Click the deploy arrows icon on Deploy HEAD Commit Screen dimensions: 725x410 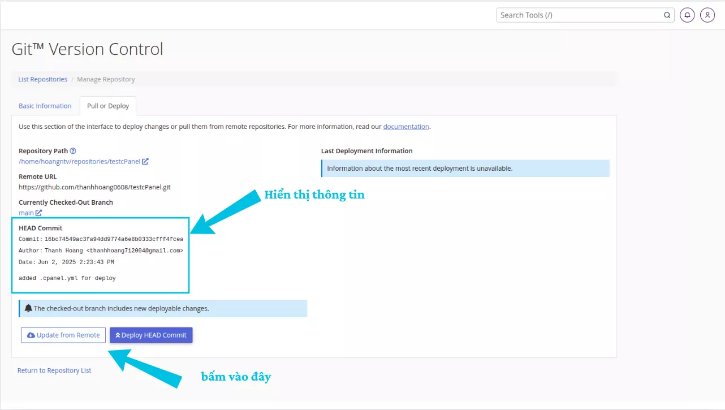118,335
